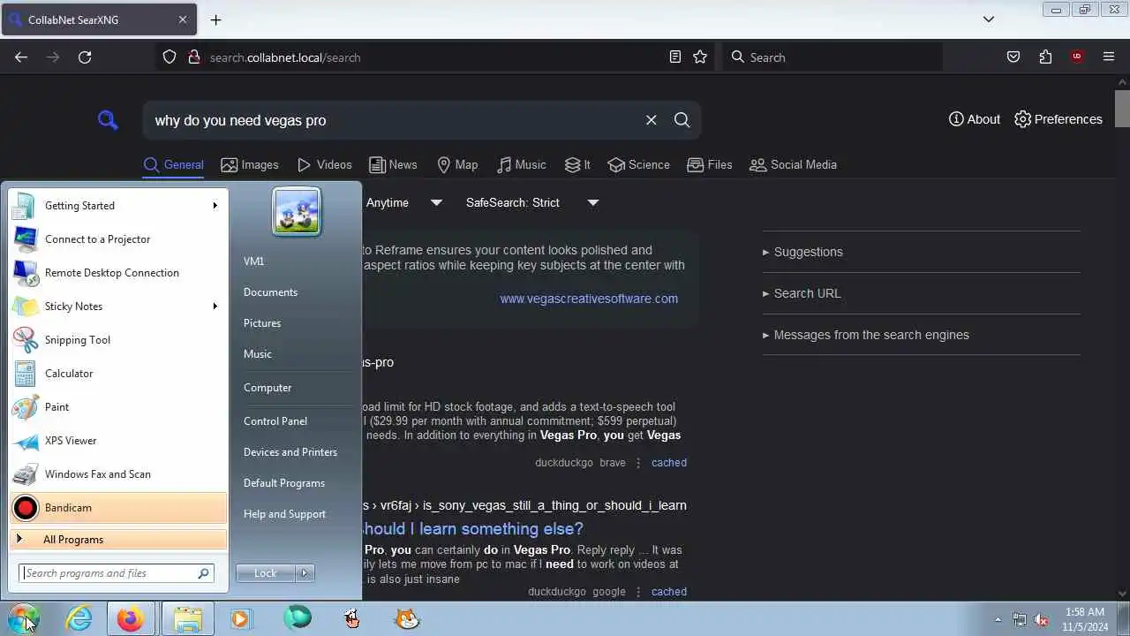Click the SearXNG magnifier logo
The width and height of the screenshot is (1130, 636).
pos(108,120)
